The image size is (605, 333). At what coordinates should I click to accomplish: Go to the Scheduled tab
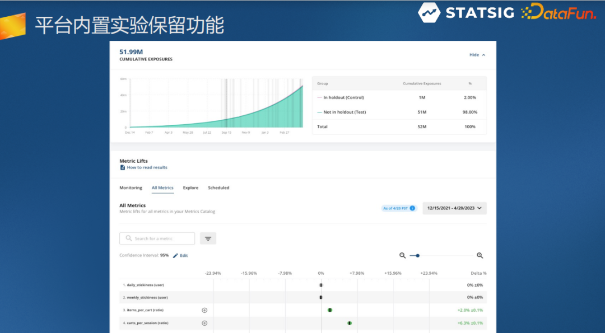218,187
